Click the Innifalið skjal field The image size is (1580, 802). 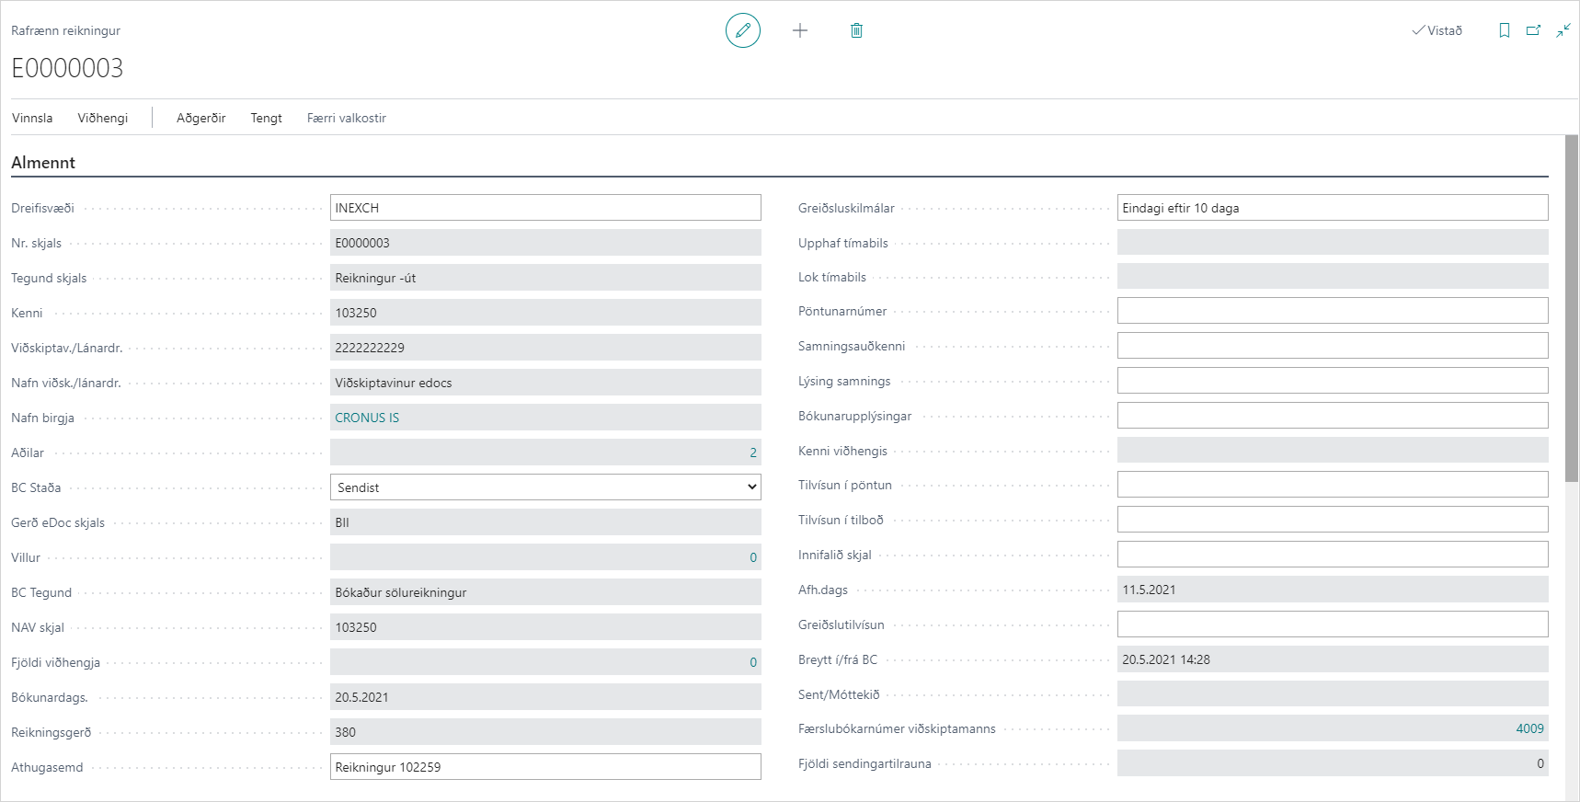pos(1333,555)
